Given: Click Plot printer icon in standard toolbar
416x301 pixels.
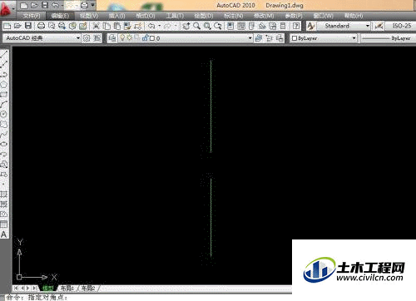Looking at the screenshot, I should (x=41, y=26).
